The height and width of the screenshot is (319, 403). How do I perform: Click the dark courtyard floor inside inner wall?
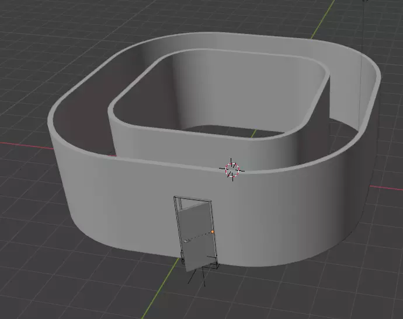click(x=231, y=131)
